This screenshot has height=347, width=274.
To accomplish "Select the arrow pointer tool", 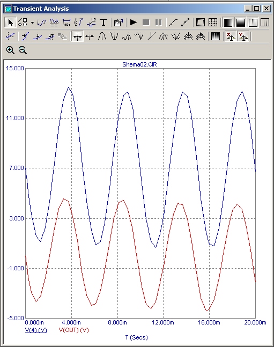I will tap(10, 23).
